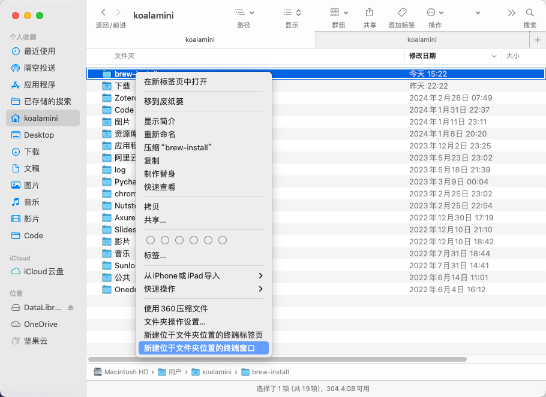Open iCloud云盘 in the sidebar
Screen dimensions: 546x397
click(x=43, y=271)
